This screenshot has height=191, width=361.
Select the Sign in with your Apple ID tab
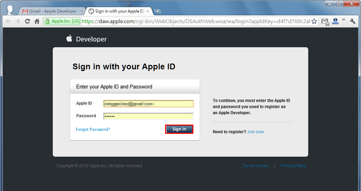coord(119,11)
